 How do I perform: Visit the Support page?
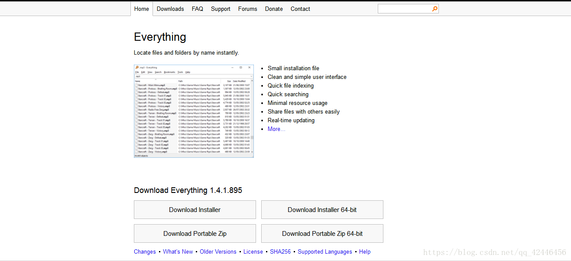point(221,8)
